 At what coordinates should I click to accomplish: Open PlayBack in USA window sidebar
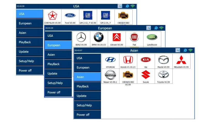point(29,42)
